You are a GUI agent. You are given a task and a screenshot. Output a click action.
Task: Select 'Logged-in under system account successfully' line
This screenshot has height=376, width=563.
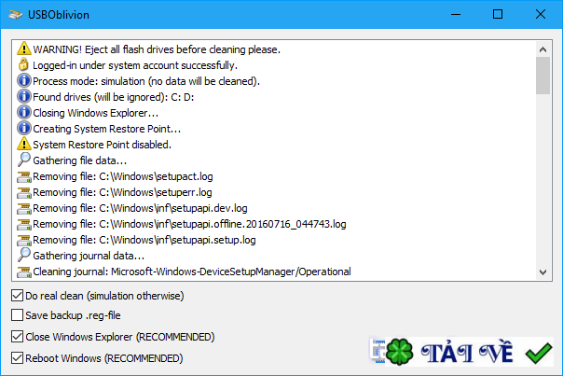click(135, 65)
